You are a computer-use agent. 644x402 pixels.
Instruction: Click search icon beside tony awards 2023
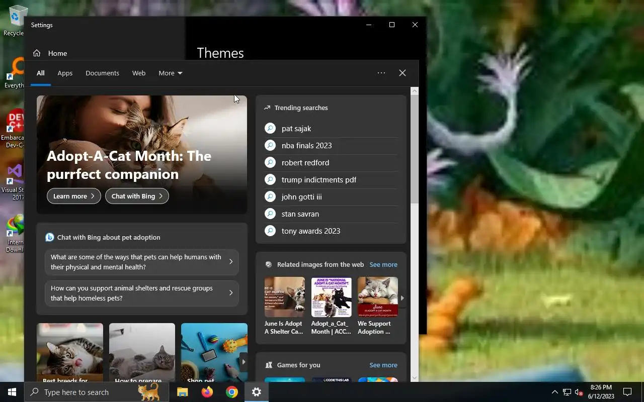(x=270, y=231)
